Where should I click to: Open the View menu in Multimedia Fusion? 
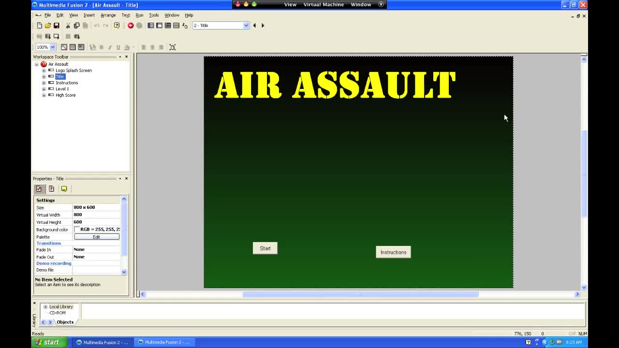tap(74, 15)
